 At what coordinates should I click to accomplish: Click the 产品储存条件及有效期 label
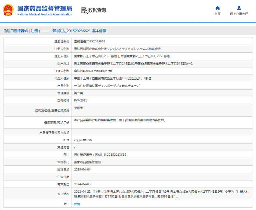(54, 133)
